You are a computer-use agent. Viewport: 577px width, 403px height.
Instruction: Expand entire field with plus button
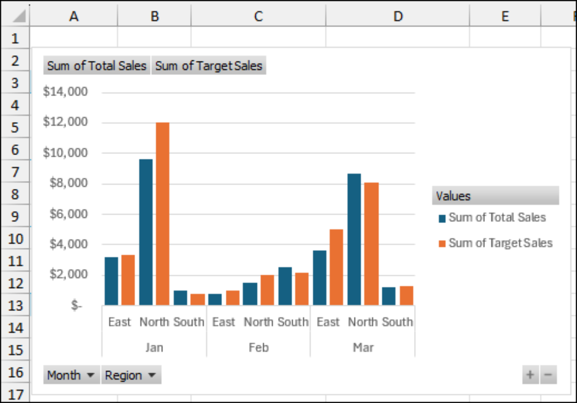coord(530,375)
